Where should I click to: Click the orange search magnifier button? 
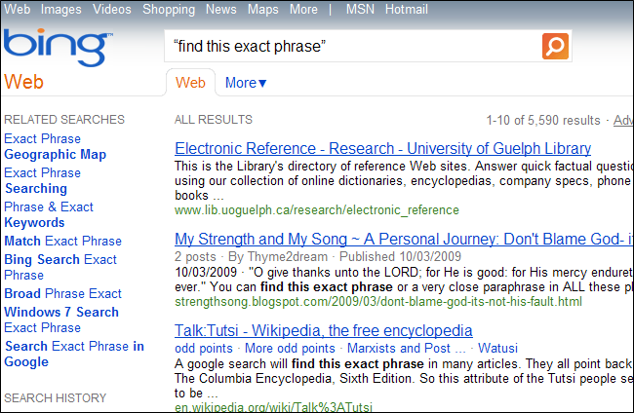pos(555,46)
